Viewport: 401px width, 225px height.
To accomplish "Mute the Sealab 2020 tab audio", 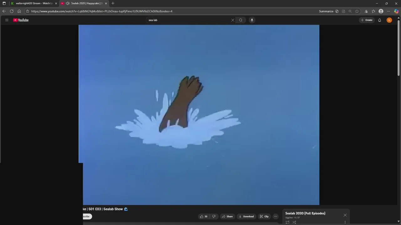I will click(68, 3).
